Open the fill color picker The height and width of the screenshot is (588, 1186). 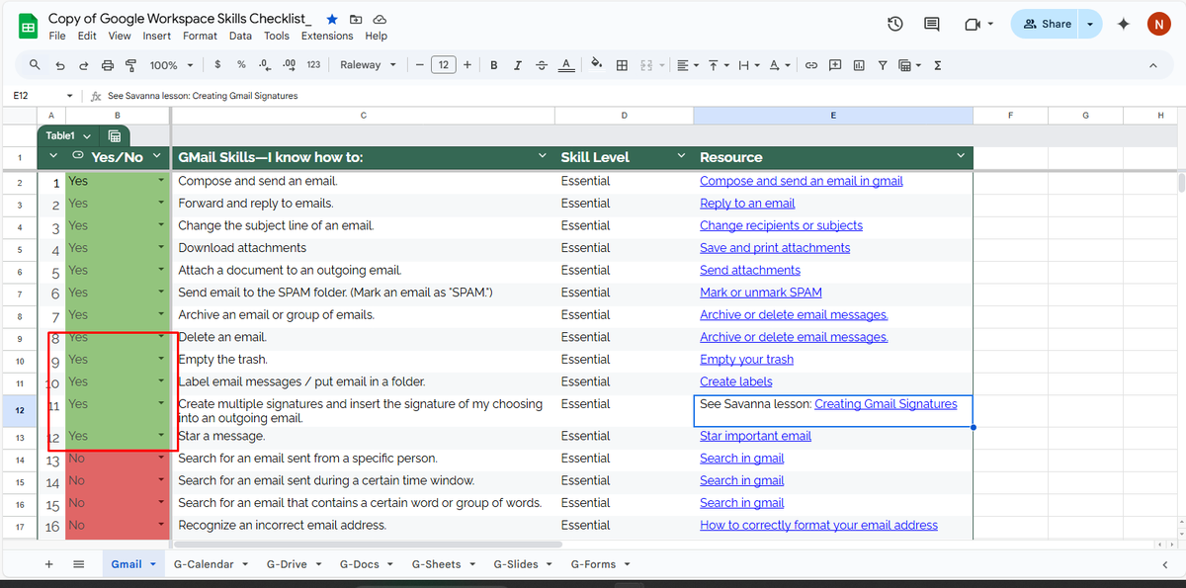tap(596, 65)
